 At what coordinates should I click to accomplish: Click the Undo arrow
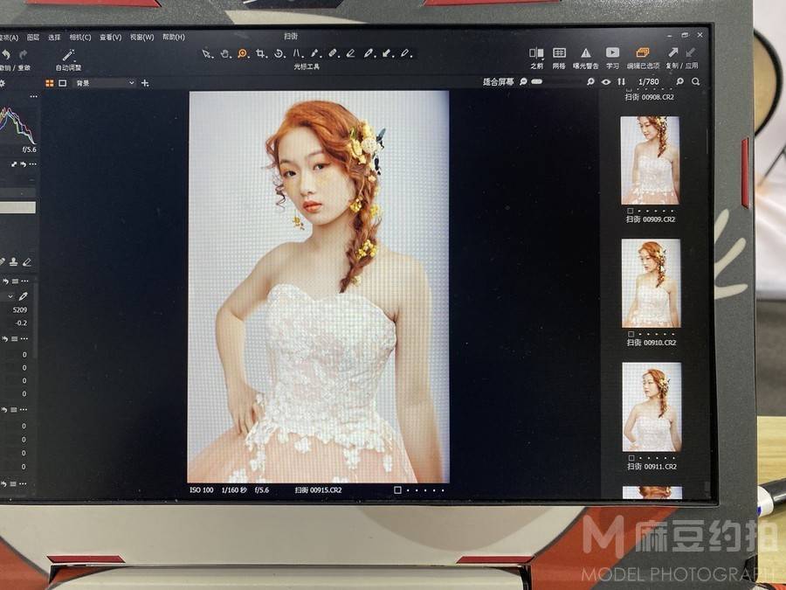[x=6, y=55]
